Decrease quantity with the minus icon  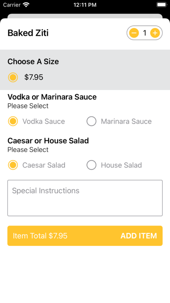[134, 33]
